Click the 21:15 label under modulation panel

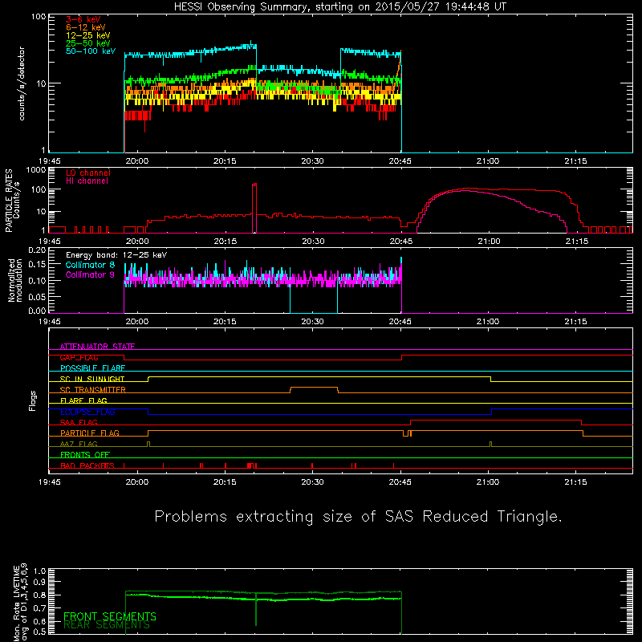coord(575,322)
